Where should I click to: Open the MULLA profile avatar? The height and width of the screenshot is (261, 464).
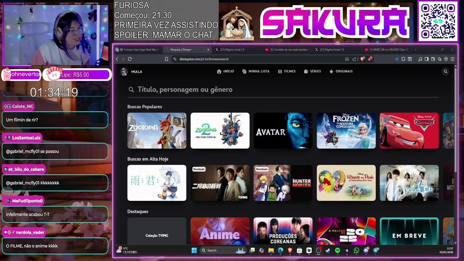(124, 71)
